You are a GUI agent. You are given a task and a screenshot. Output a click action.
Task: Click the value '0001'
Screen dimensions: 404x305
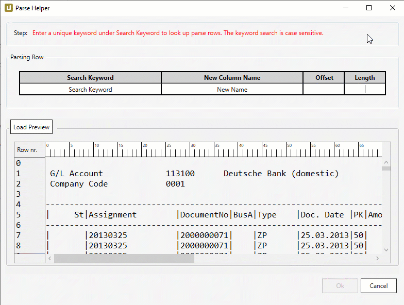(175, 183)
